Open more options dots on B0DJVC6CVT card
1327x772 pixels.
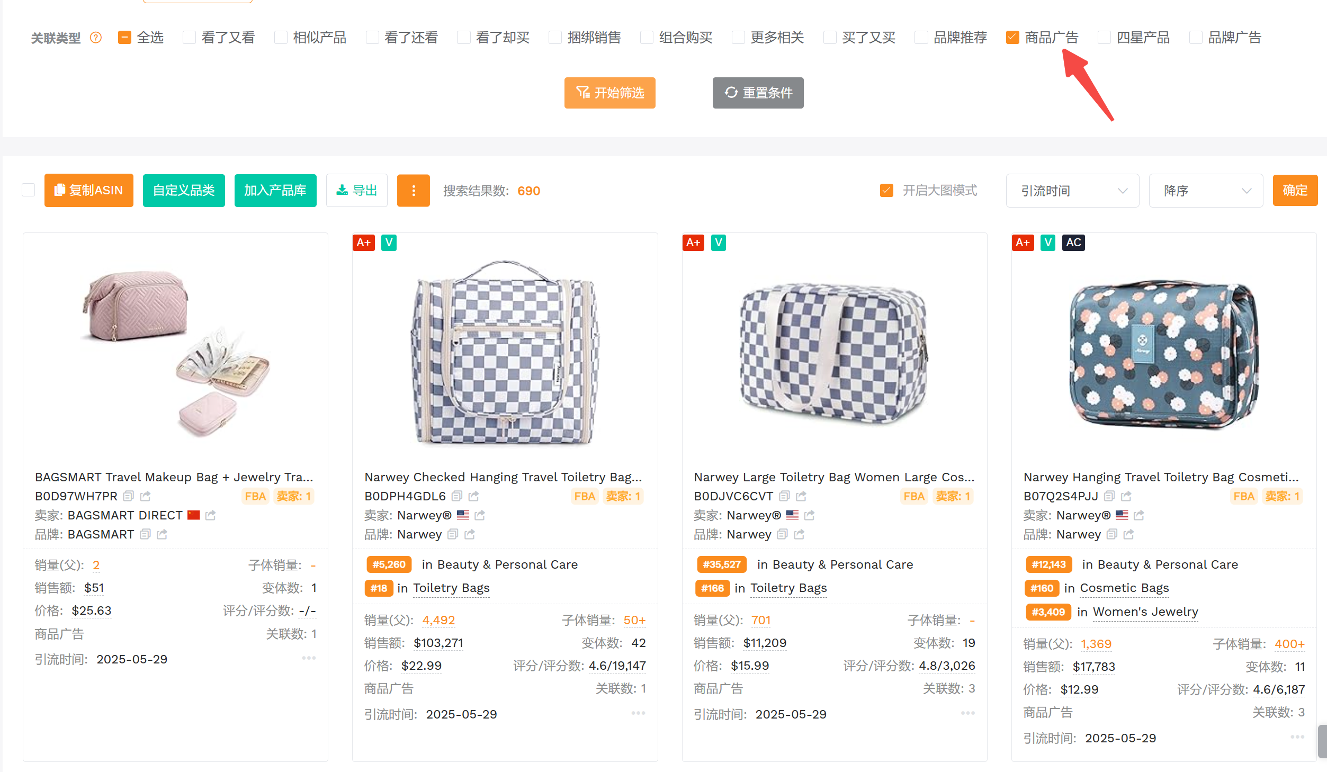(x=968, y=713)
